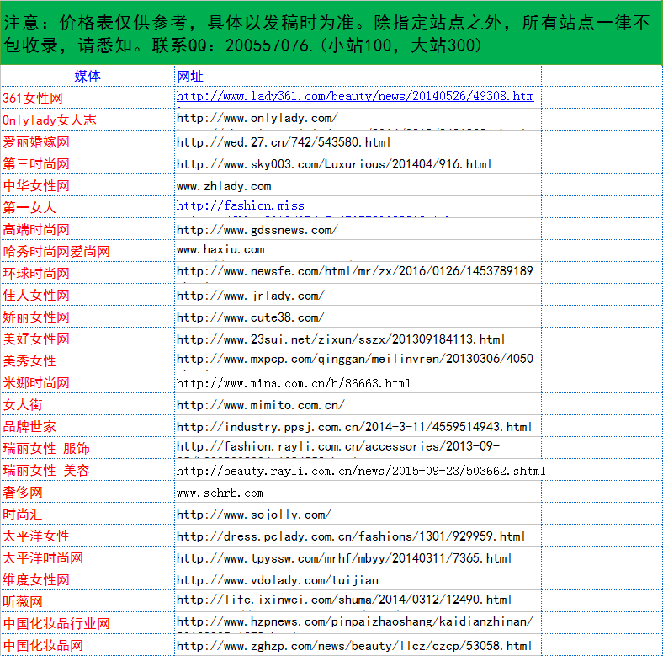The width and height of the screenshot is (663, 656).
Task: Select the 高端时尚网 cell
Action: click(x=88, y=229)
